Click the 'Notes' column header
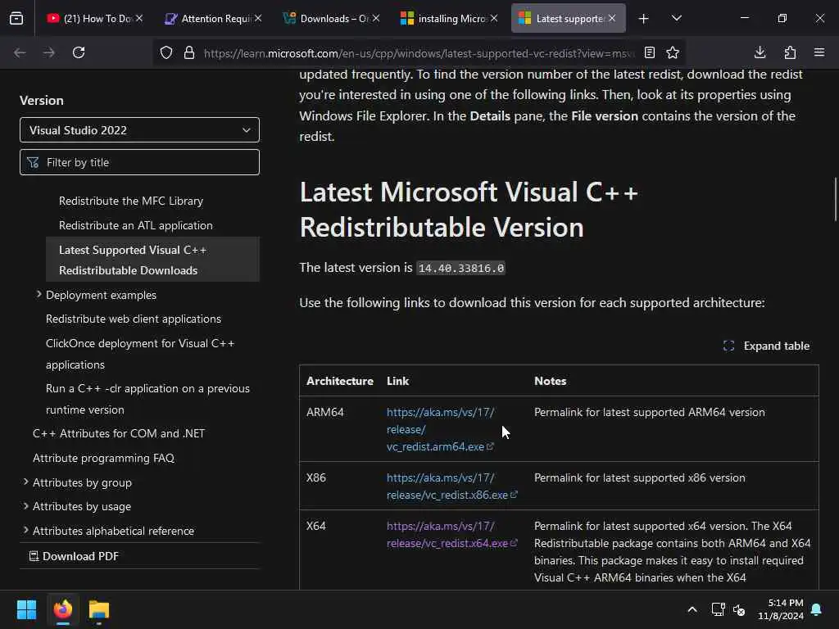 550,381
